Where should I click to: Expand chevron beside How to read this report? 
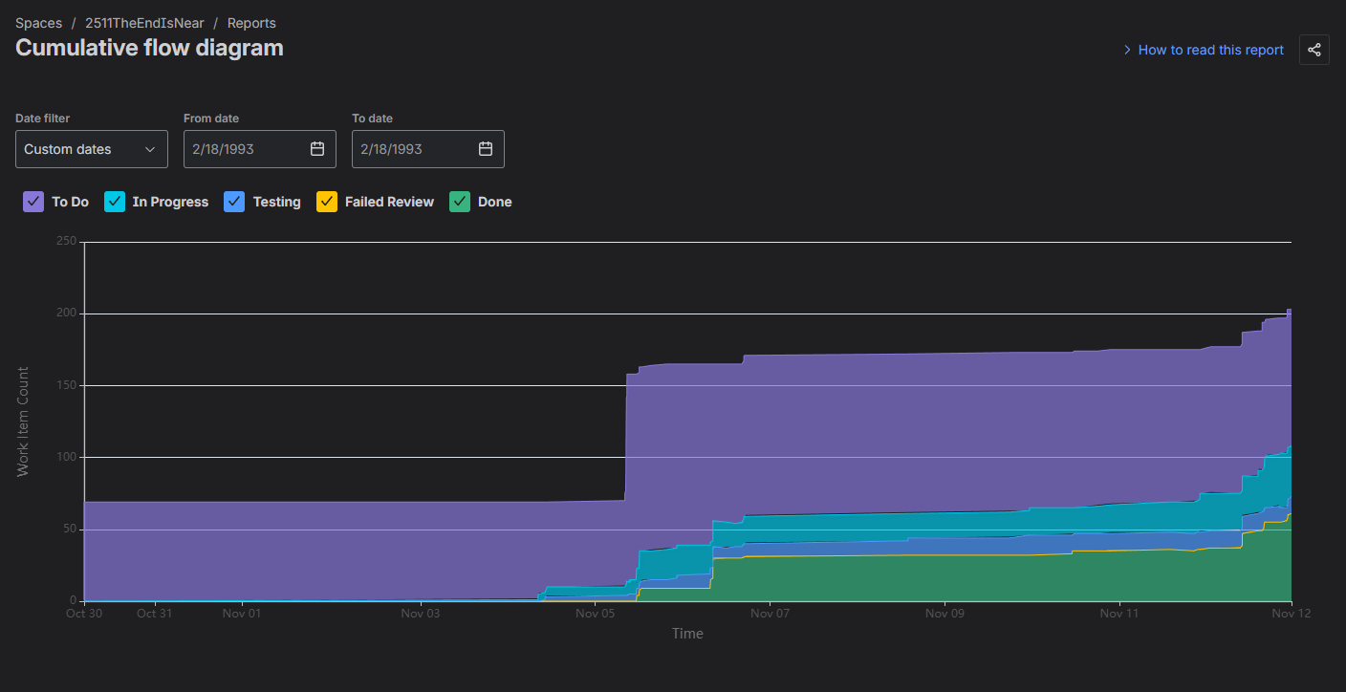click(1128, 50)
